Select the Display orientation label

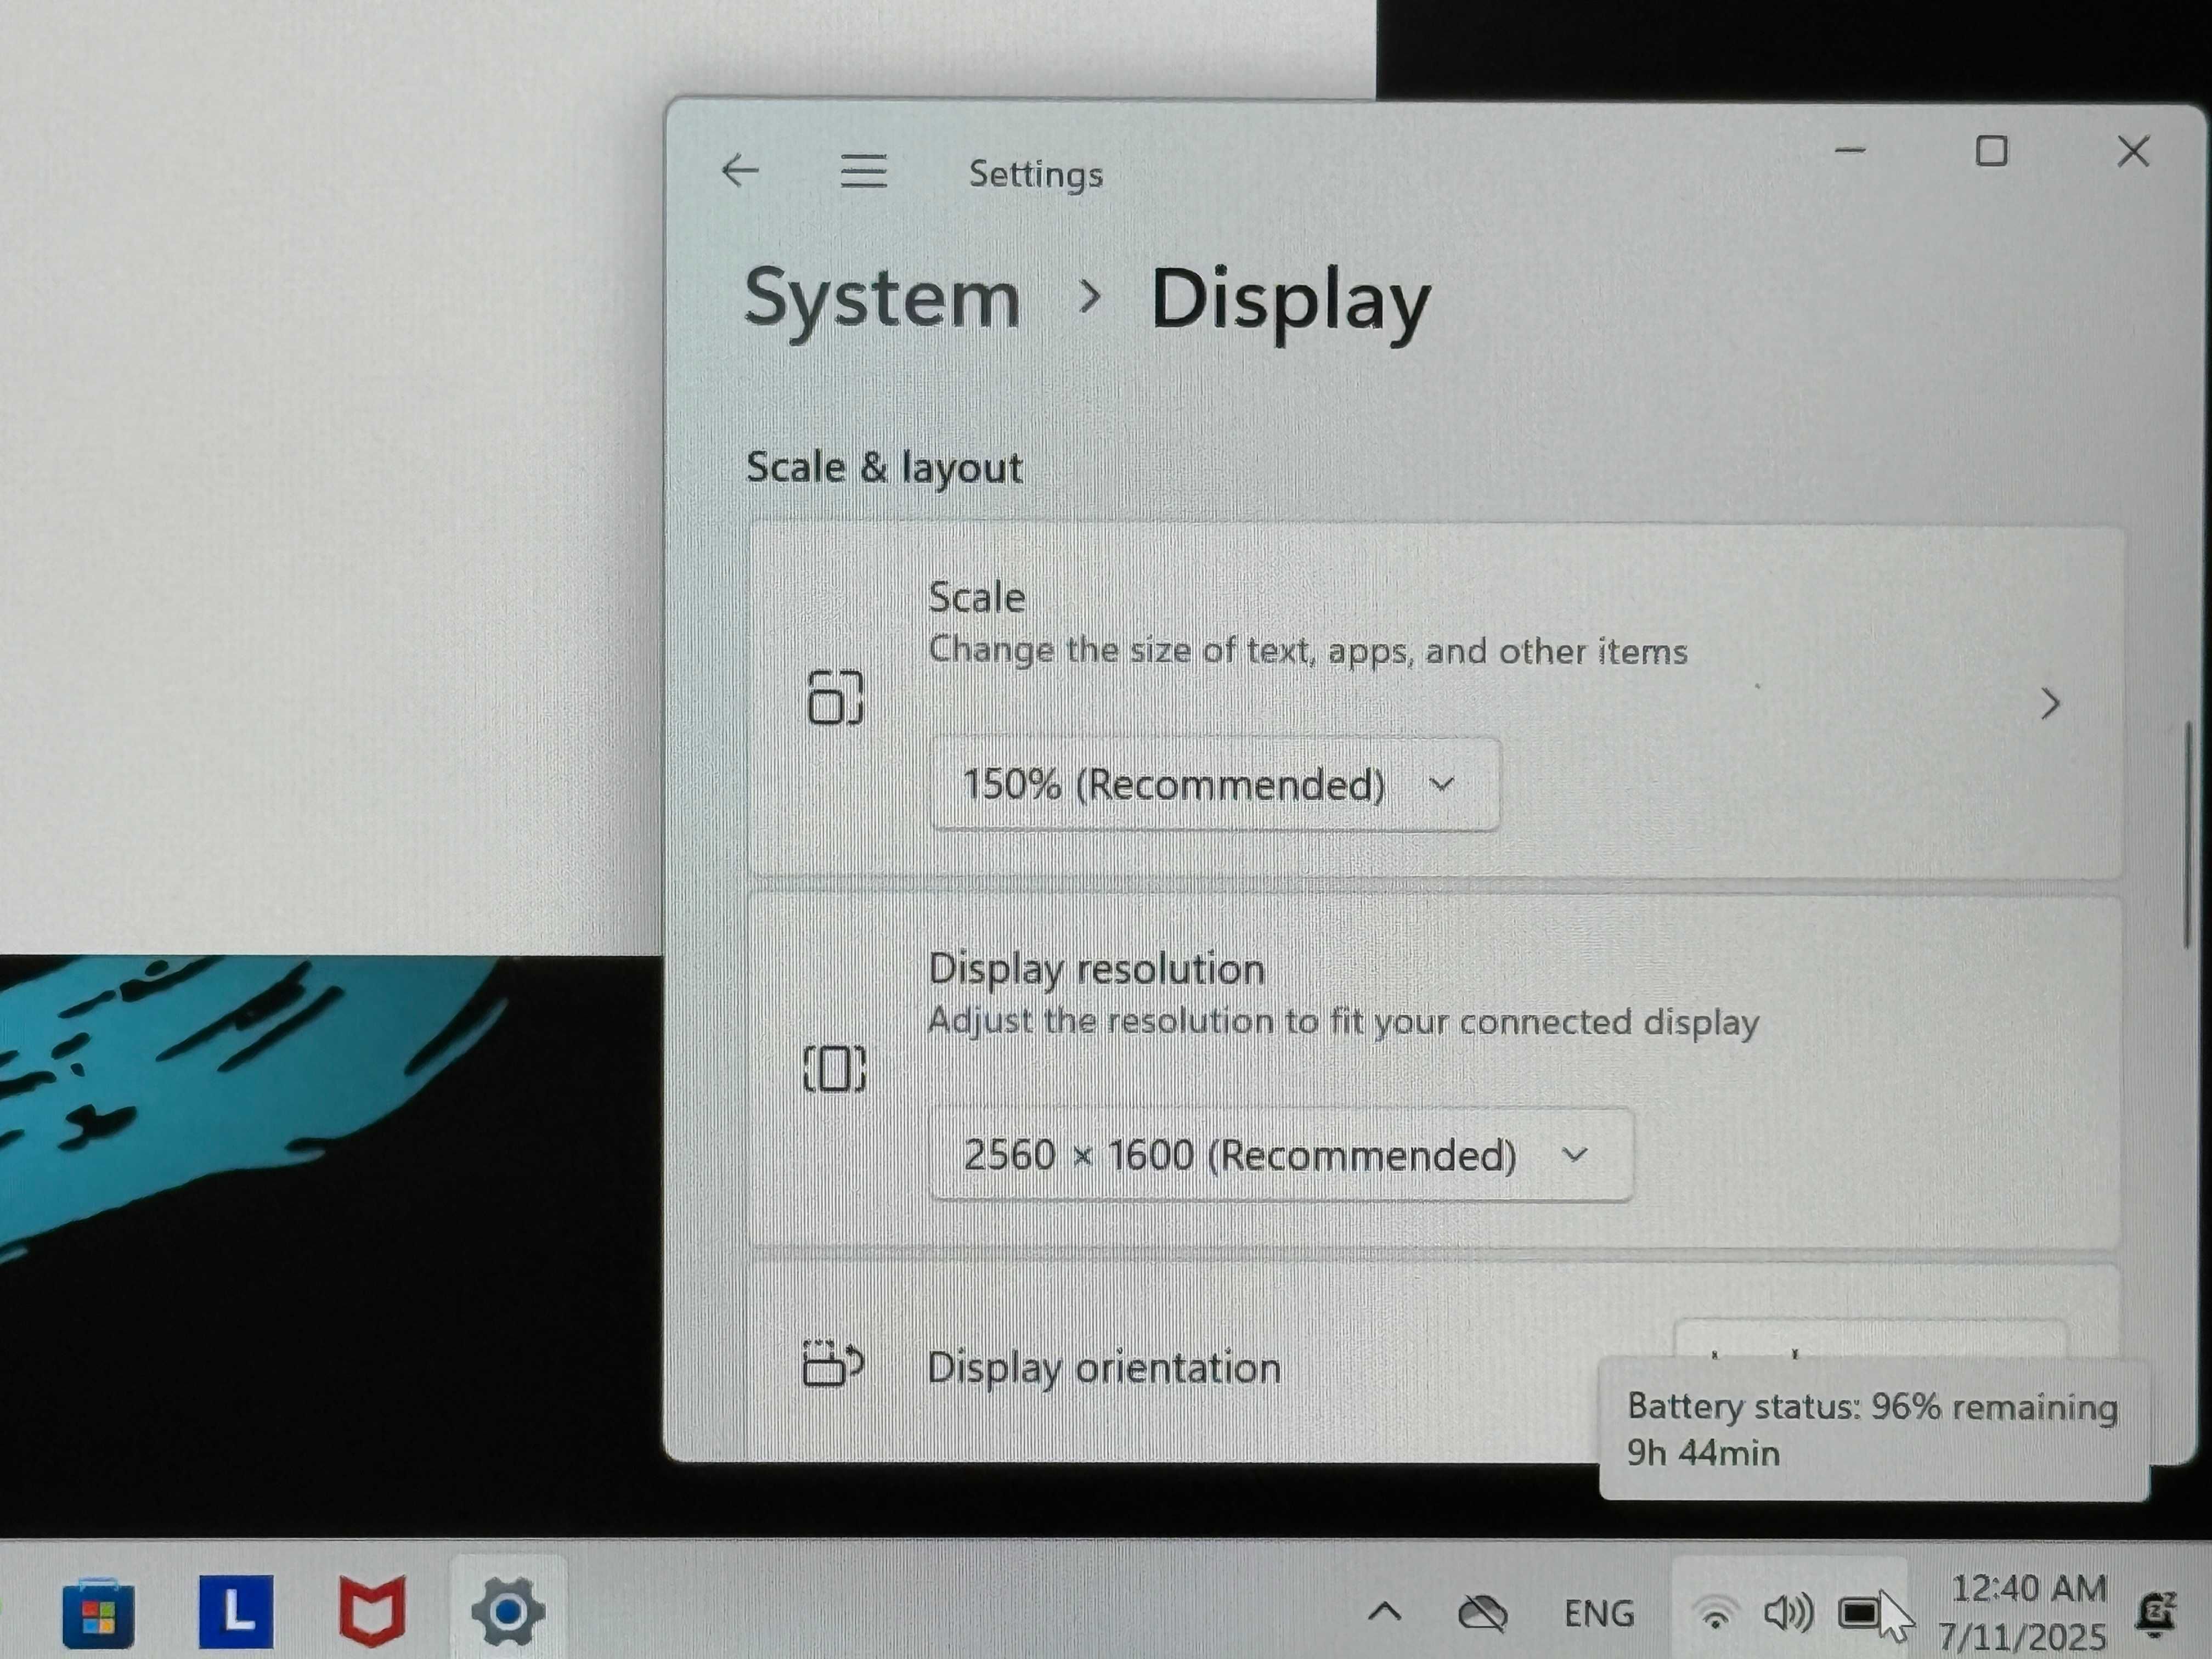(x=1104, y=1368)
